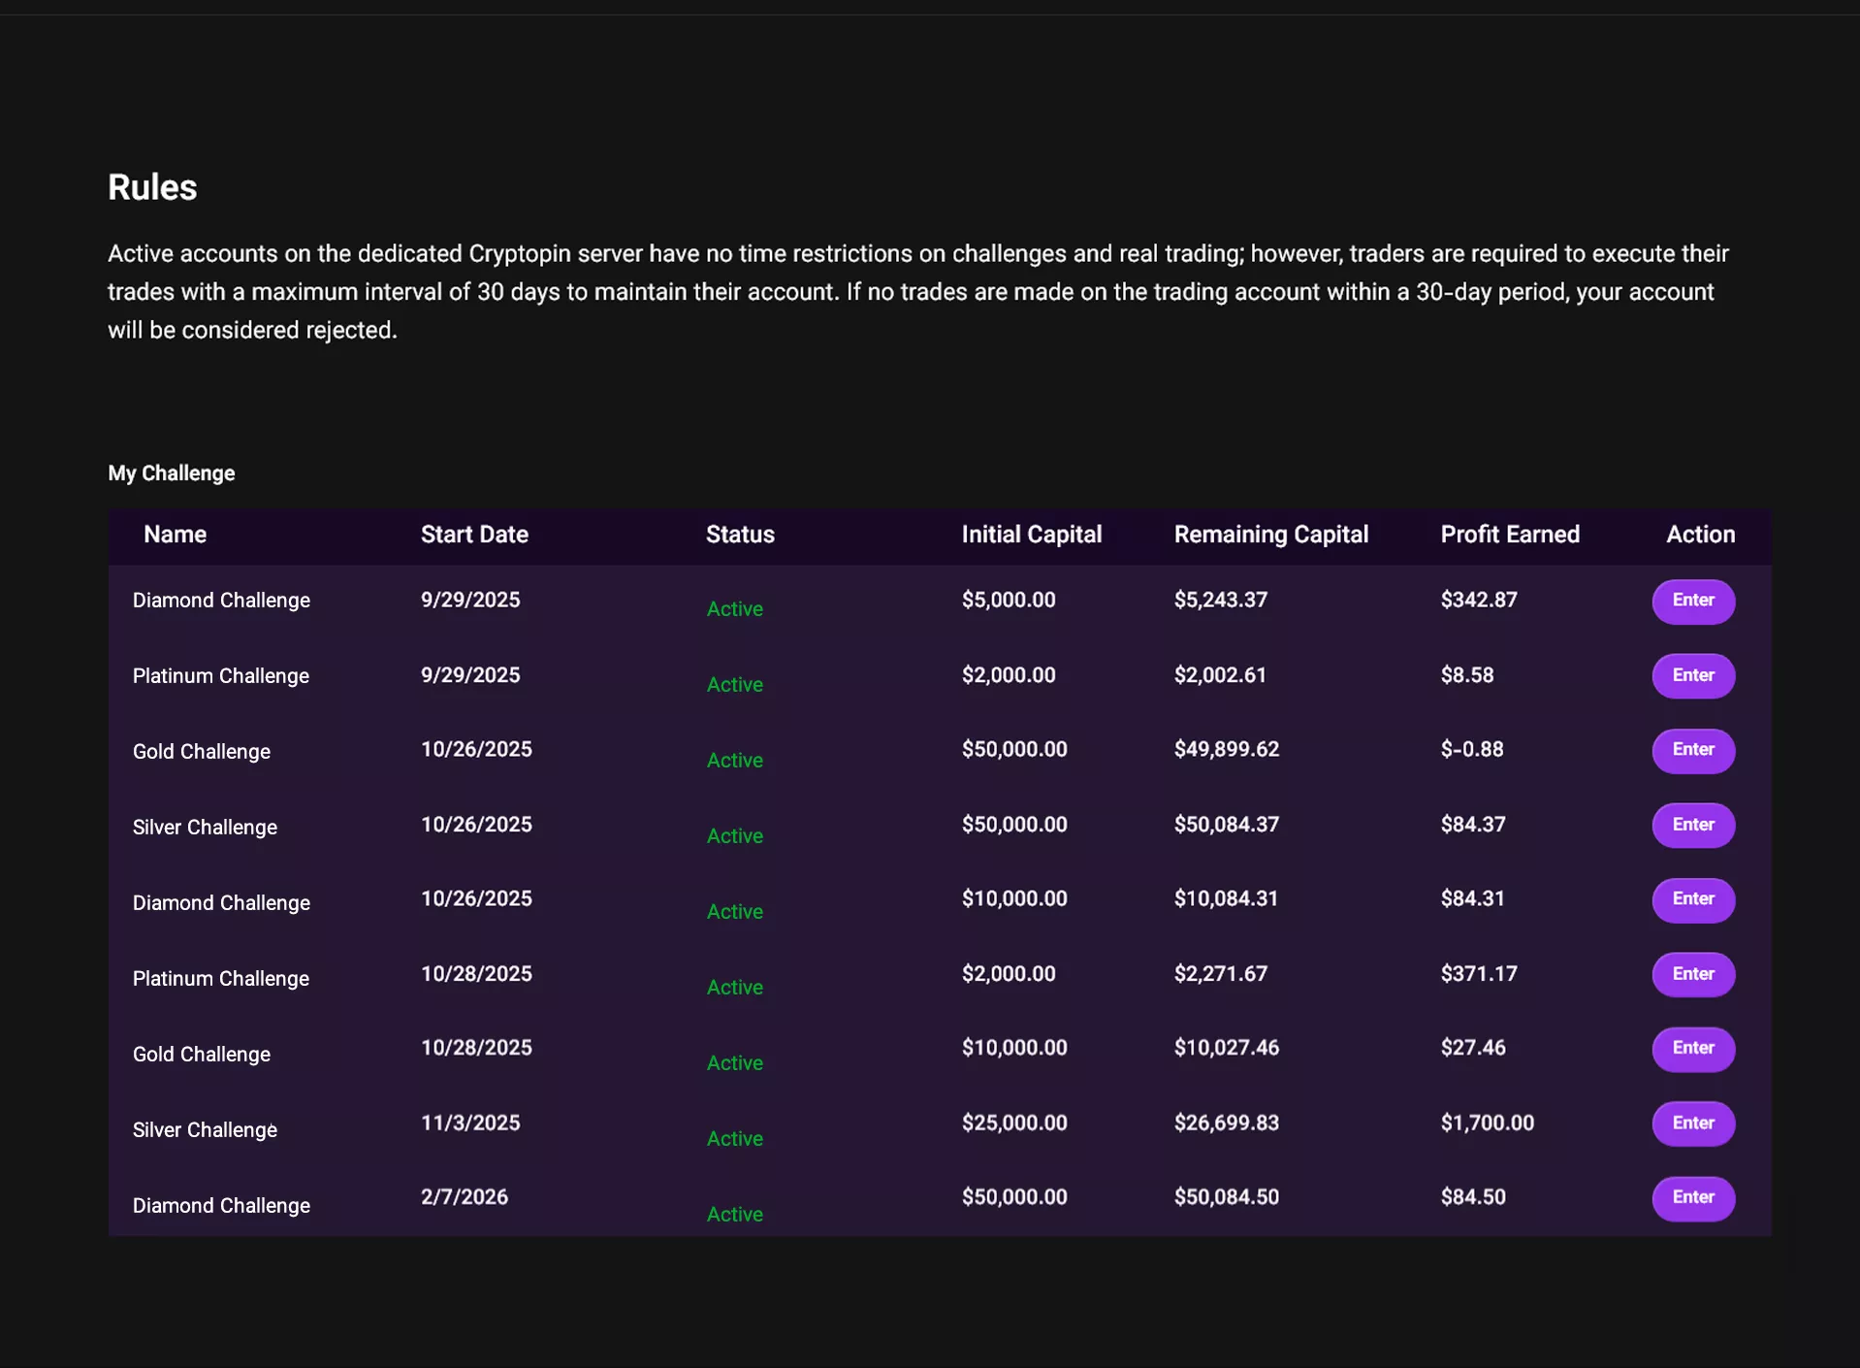Click the My Challenge table title

point(172,473)
